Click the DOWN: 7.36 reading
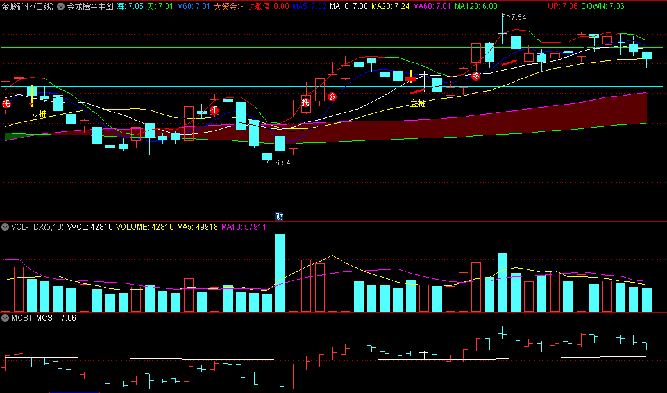Image resolution: width=667 pixels, height=393 pixels. coord(602,6)
